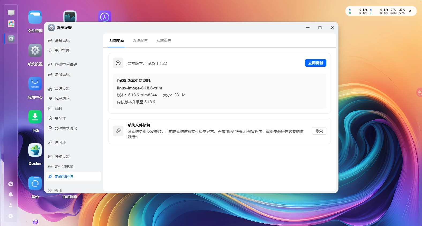422x226 pixels.
Task: Open 网络设置 in the sidebar
Action: click(x=73, y=89)
